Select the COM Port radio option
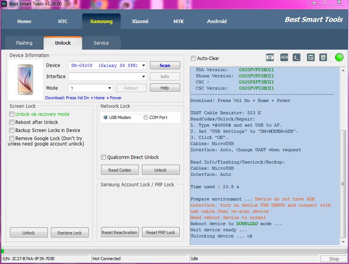 145,117
